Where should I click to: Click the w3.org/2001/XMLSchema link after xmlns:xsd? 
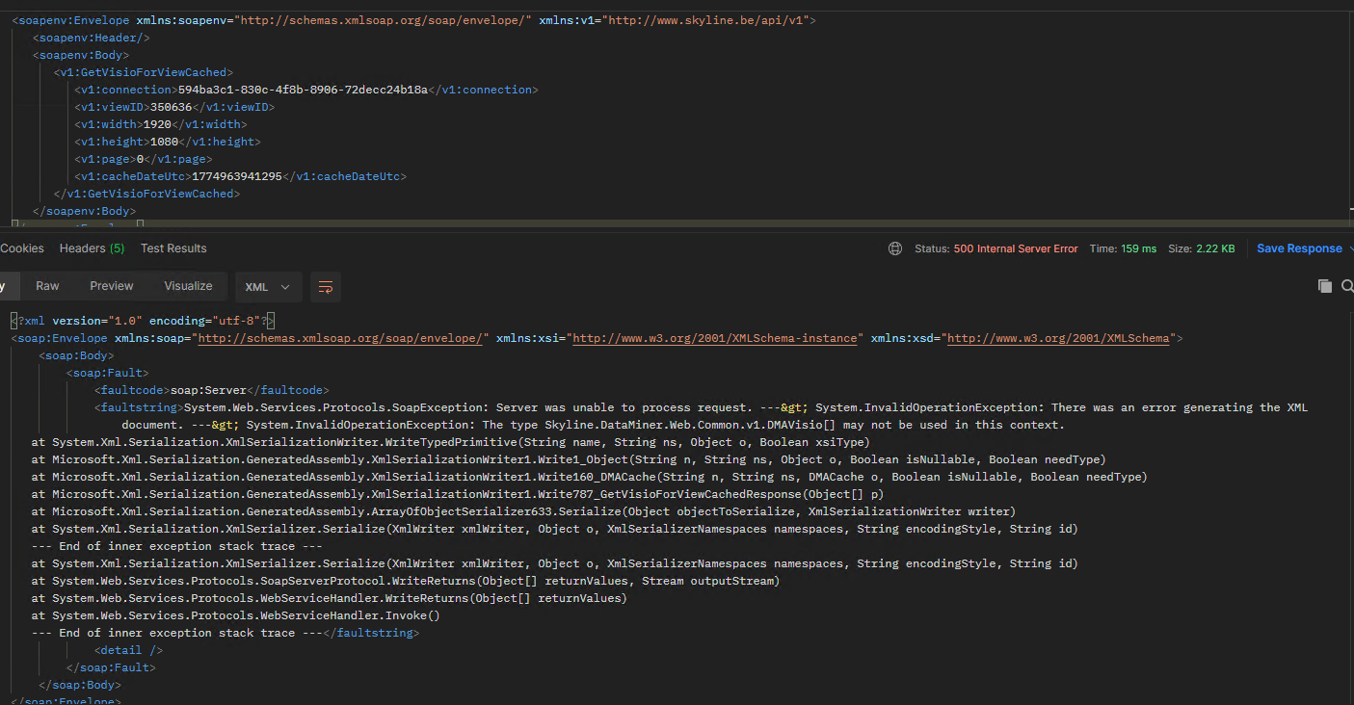point(1058,338)
